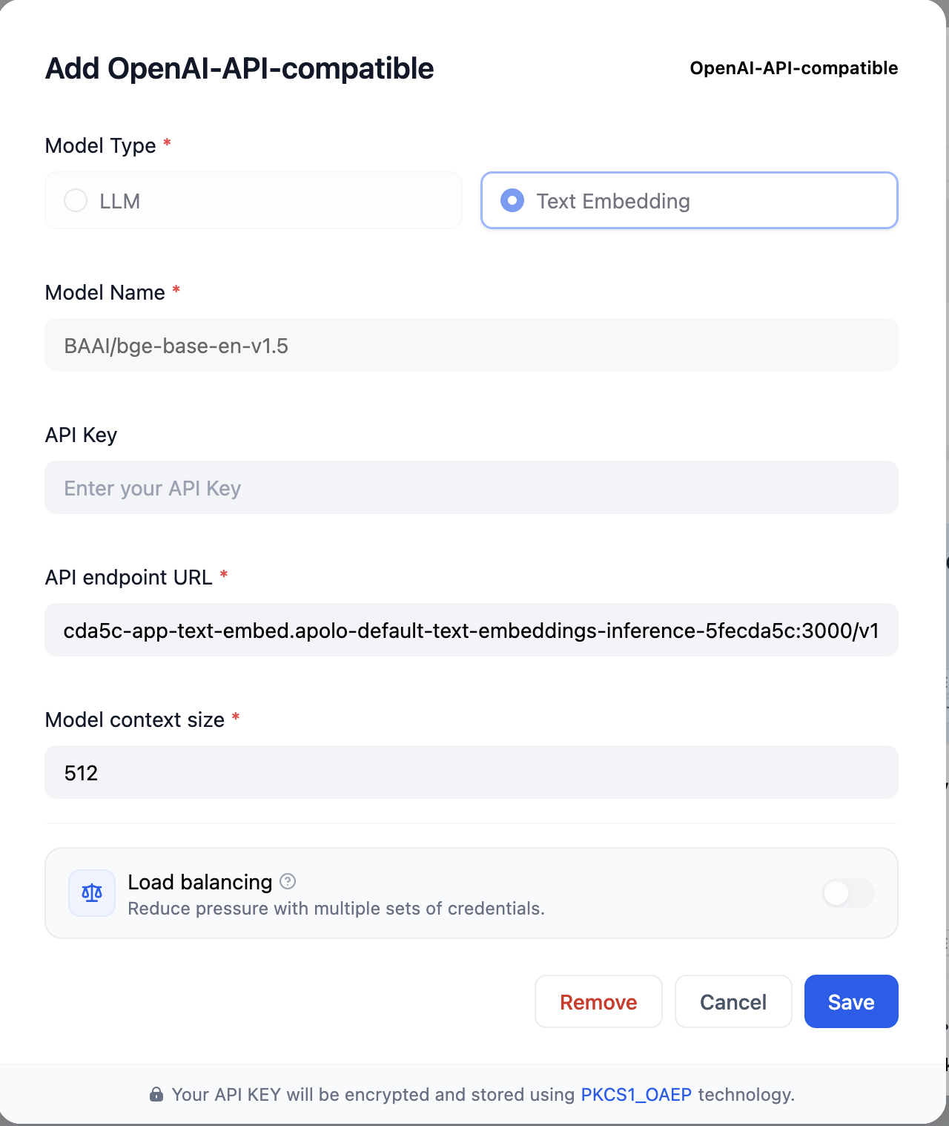The image size is (949, 1126).
Task: Open the Load balancing help tooltip icon
Action: pyautogui.click(x=288, y=881)
